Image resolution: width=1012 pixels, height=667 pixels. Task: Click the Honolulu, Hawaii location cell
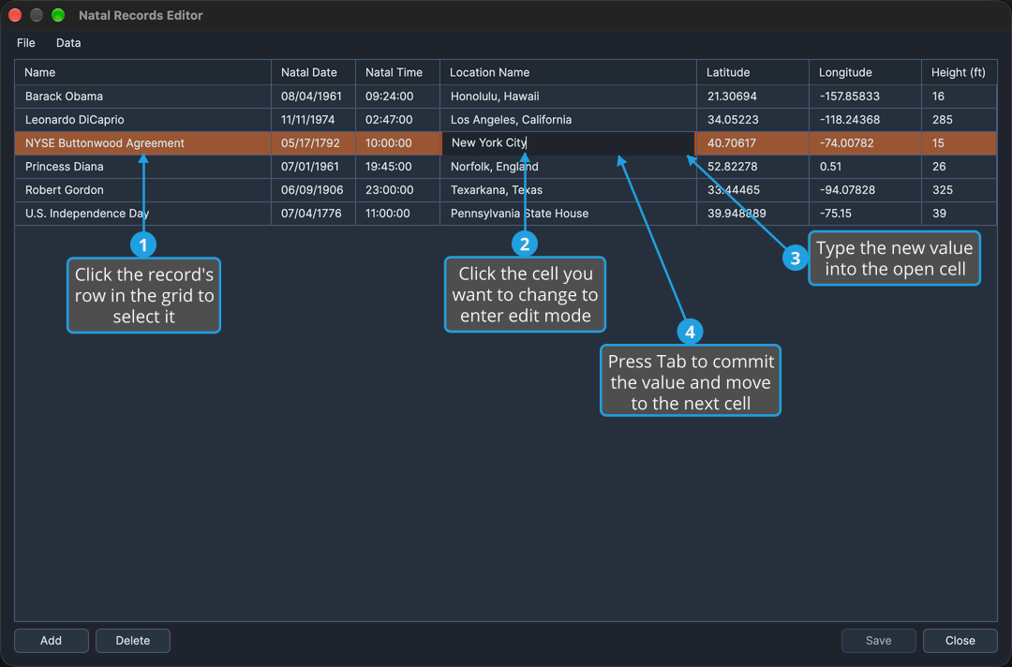pyautogui.click(x=568, y=96)
